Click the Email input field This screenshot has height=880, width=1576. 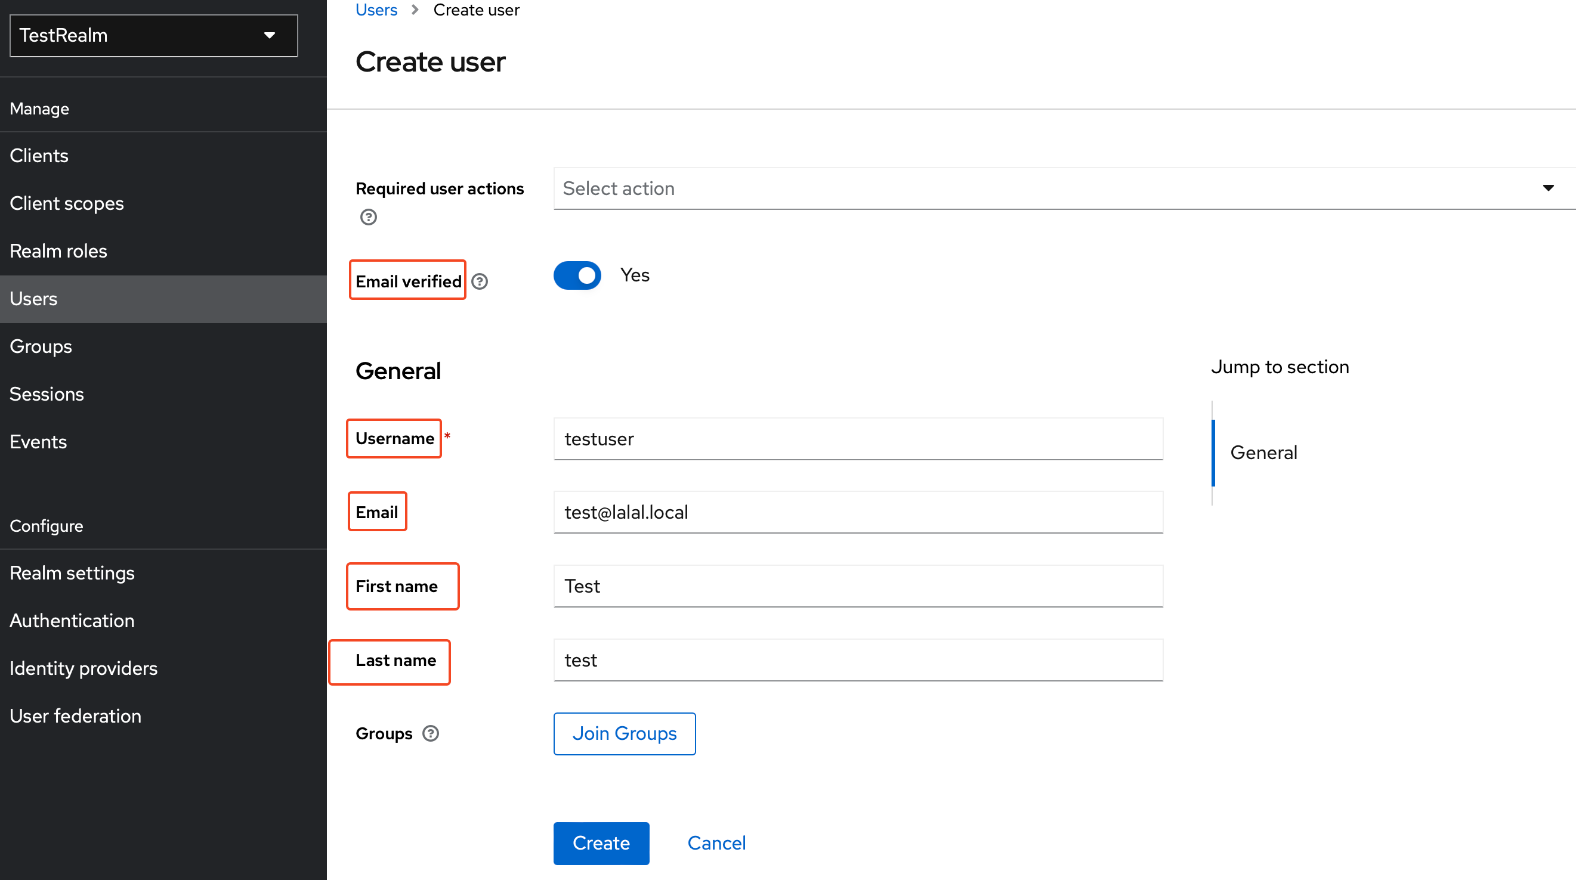click(x=858, y=513)
